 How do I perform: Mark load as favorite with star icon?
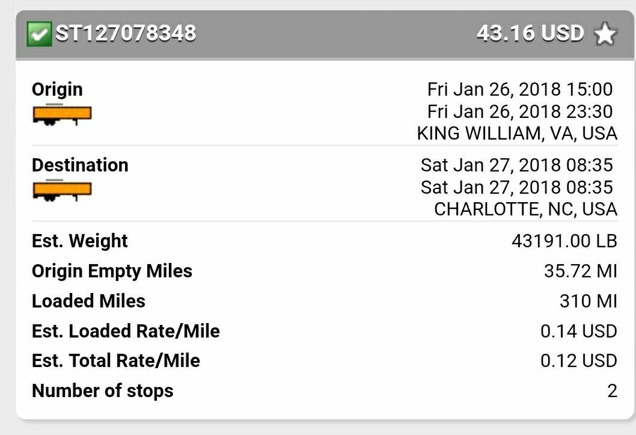pyautogui.click(x=605, y=34)
